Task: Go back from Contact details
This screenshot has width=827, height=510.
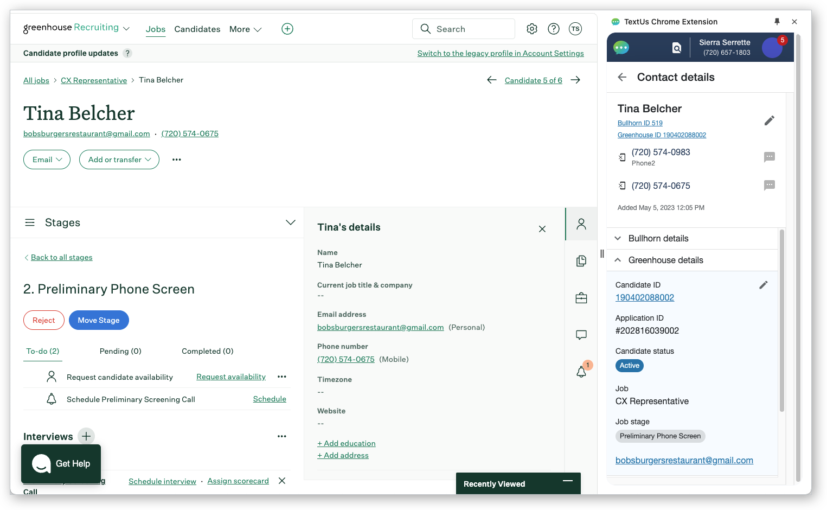Action: point(622,77)
